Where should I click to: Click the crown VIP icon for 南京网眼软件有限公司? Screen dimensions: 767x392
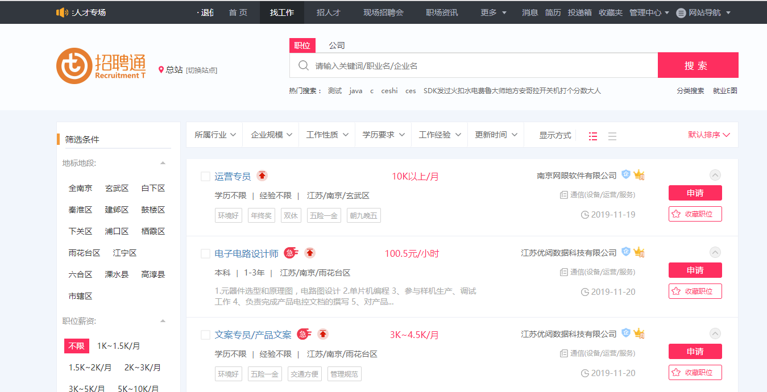639,175
